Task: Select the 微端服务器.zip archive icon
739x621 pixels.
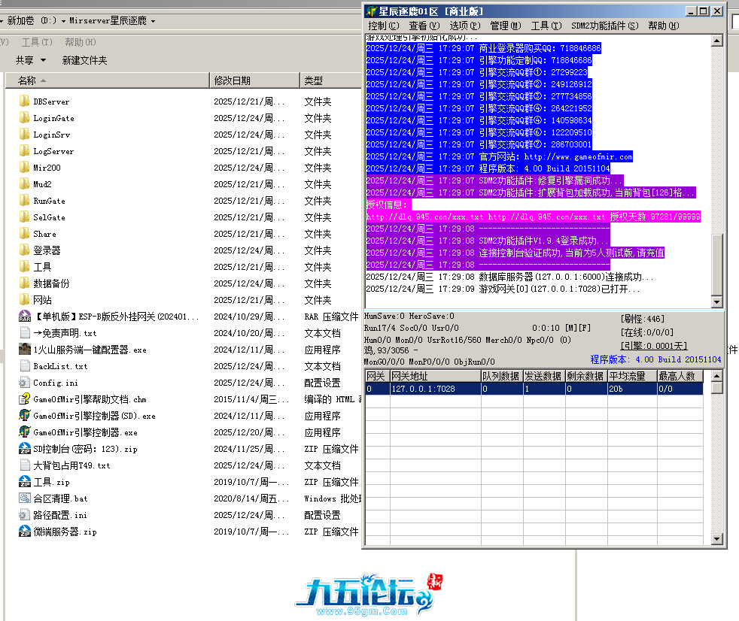Action: 24,532
